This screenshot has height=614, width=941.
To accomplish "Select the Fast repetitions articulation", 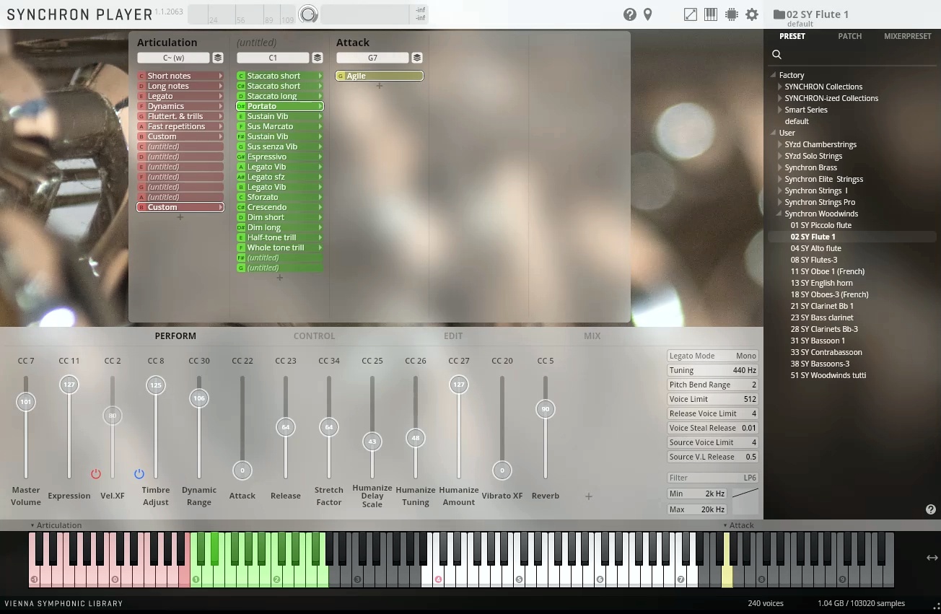I will [x=180, y=126].
